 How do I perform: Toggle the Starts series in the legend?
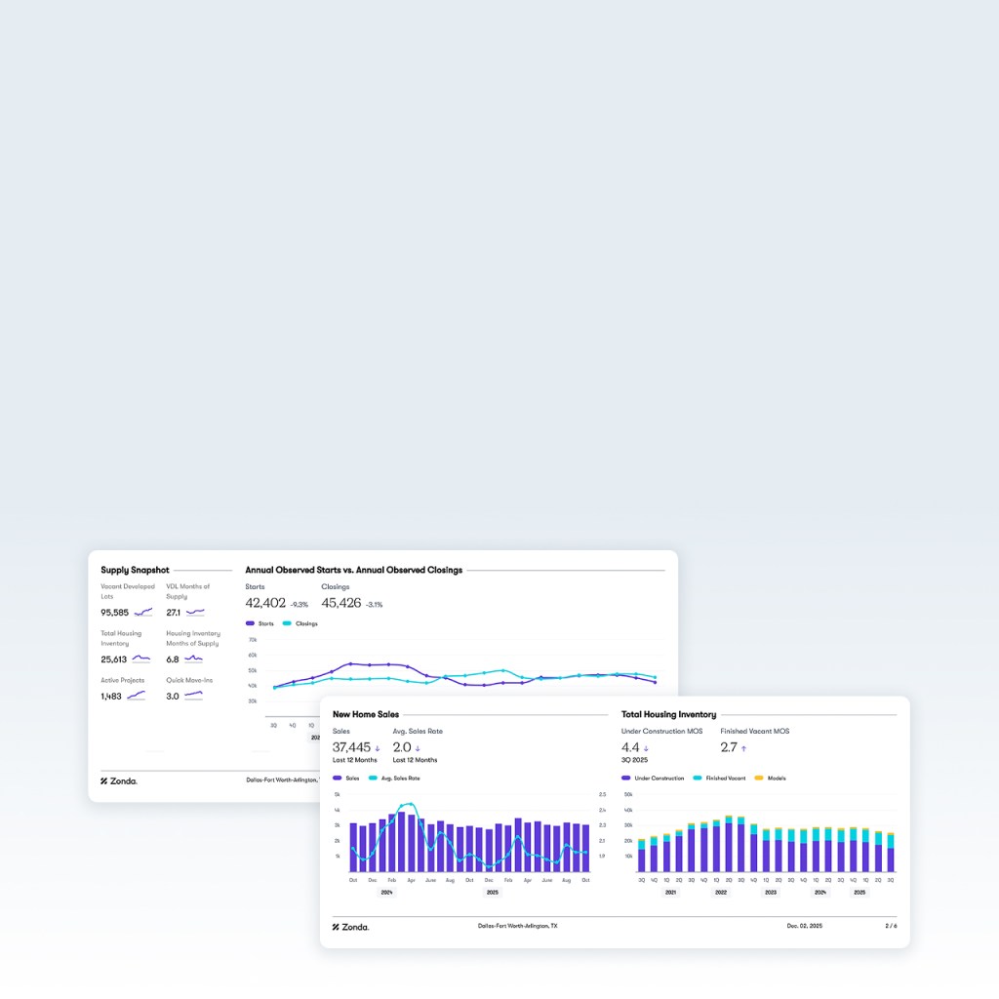(x=260, y=623)
